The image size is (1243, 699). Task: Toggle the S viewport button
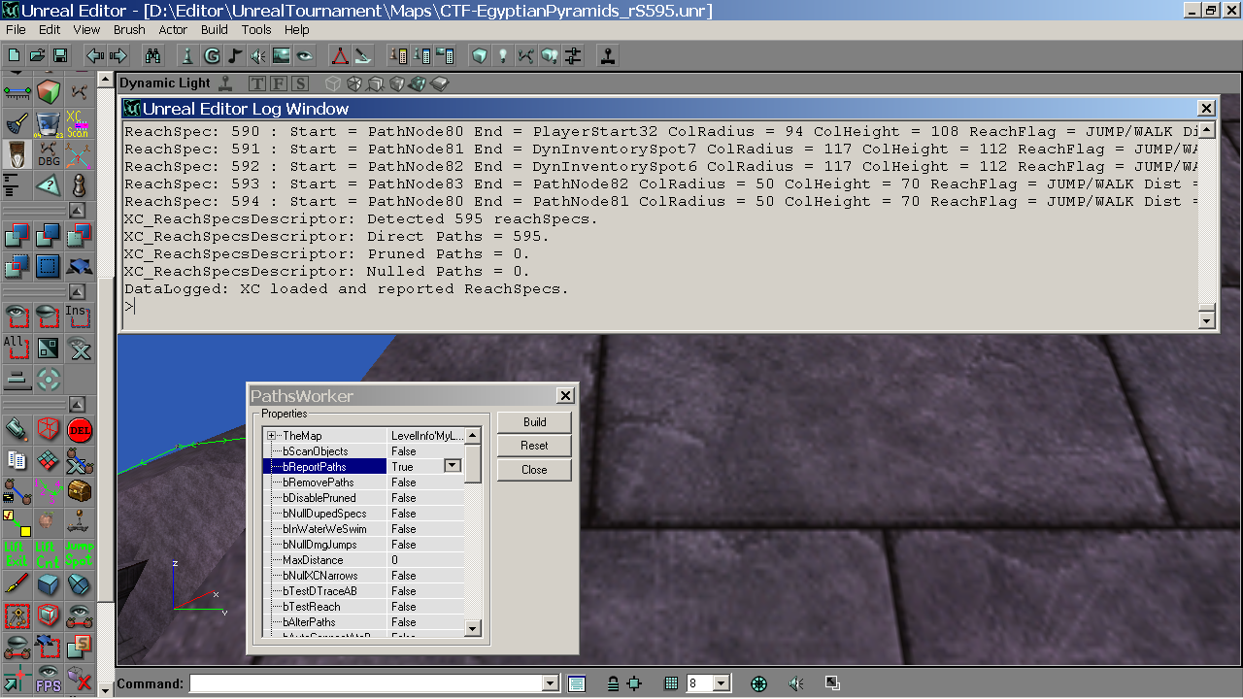tap(300, 83)
